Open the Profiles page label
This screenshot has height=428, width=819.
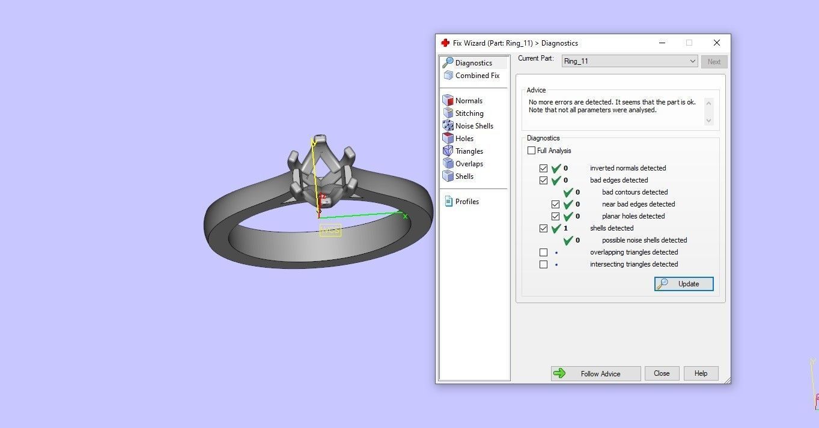point(467,202)
